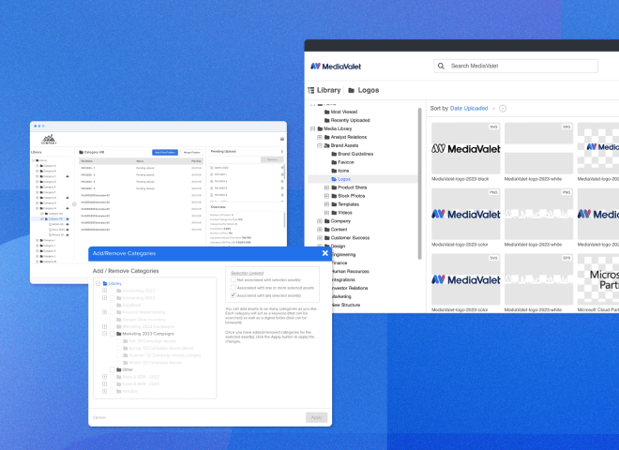Click the MediaValet logo in the header

click(336, 67)
